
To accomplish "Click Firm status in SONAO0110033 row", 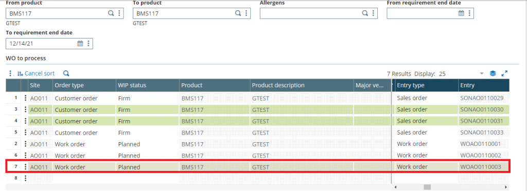I will coord(125,132).
